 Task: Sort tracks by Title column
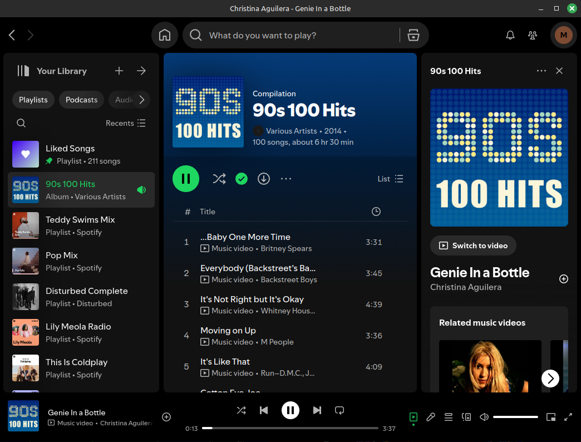click(207, 212)
